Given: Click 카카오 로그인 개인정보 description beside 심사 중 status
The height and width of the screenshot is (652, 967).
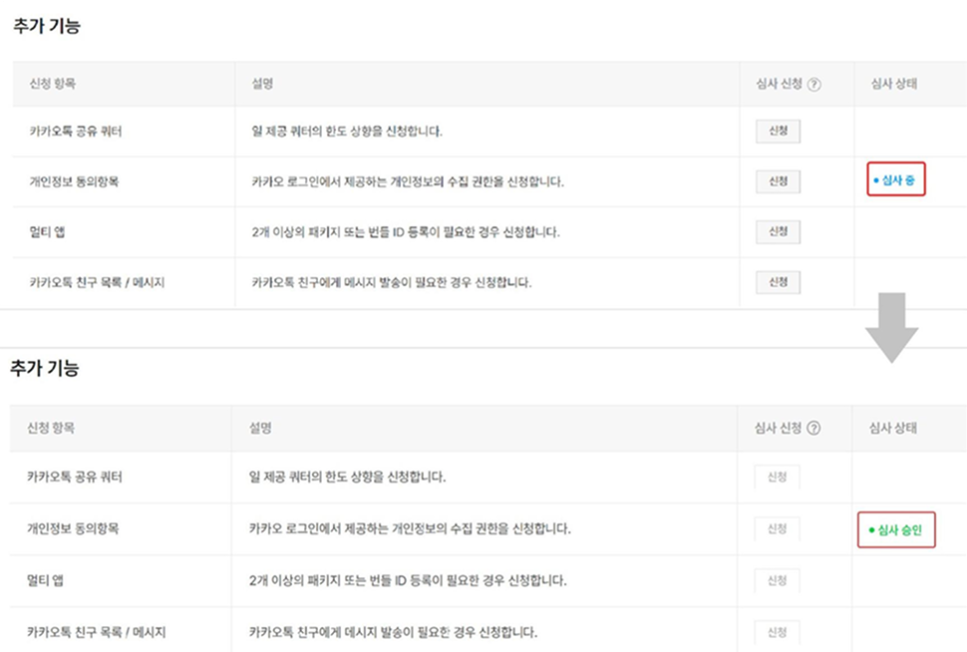Looking at the screenshot, I should pos(408,182).
